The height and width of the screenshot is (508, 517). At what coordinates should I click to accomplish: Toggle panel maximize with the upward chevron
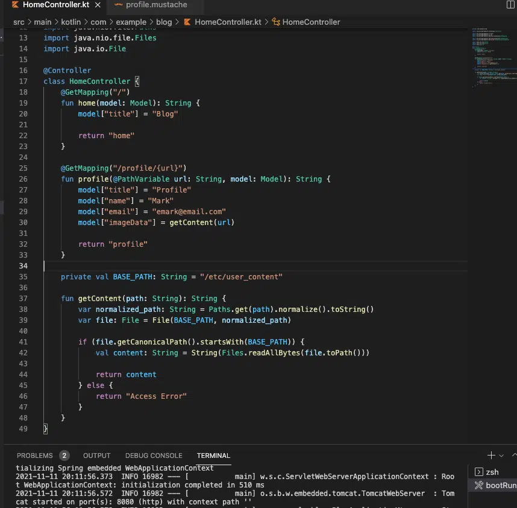click(x=513, y=455)
